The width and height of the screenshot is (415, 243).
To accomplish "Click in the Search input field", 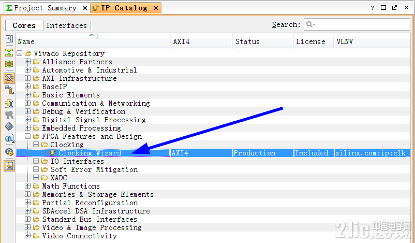I will (357, 24).
